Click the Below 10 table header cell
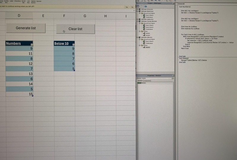This screenshot has width=237, height=160. (64, 44)
